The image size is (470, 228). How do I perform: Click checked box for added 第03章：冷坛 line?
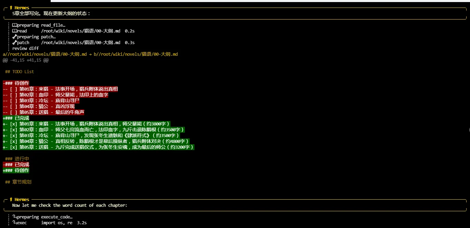[x=13, y=135]
